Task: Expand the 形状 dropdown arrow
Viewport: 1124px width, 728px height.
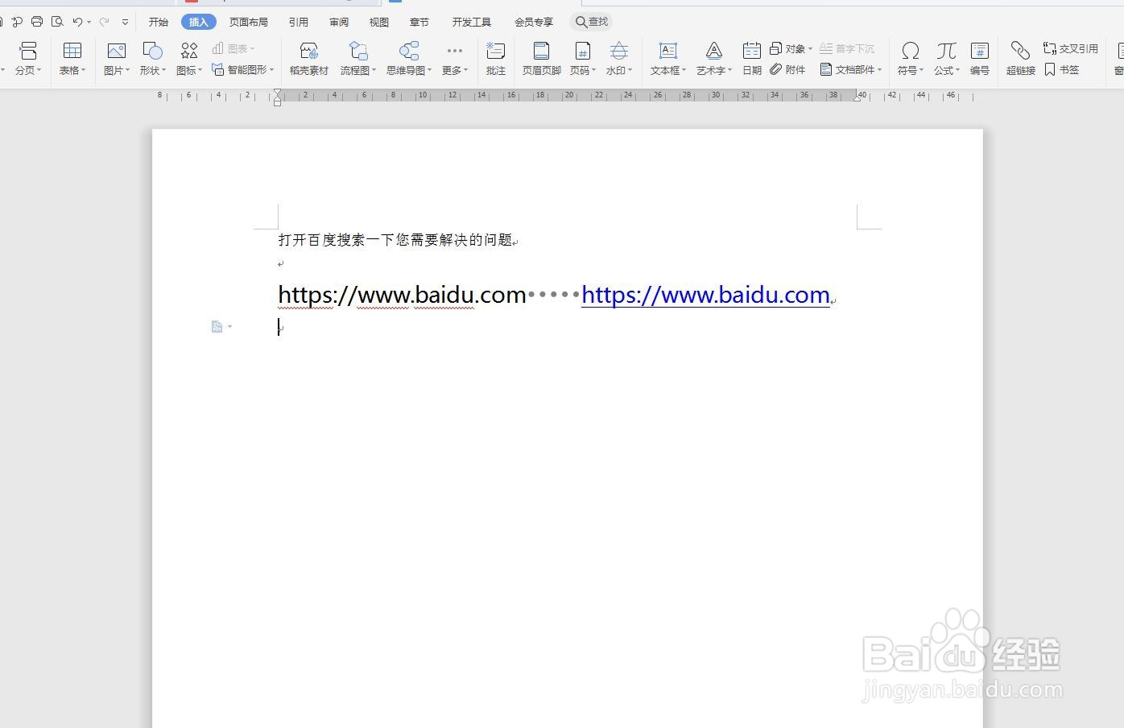Action: (163, 71)
